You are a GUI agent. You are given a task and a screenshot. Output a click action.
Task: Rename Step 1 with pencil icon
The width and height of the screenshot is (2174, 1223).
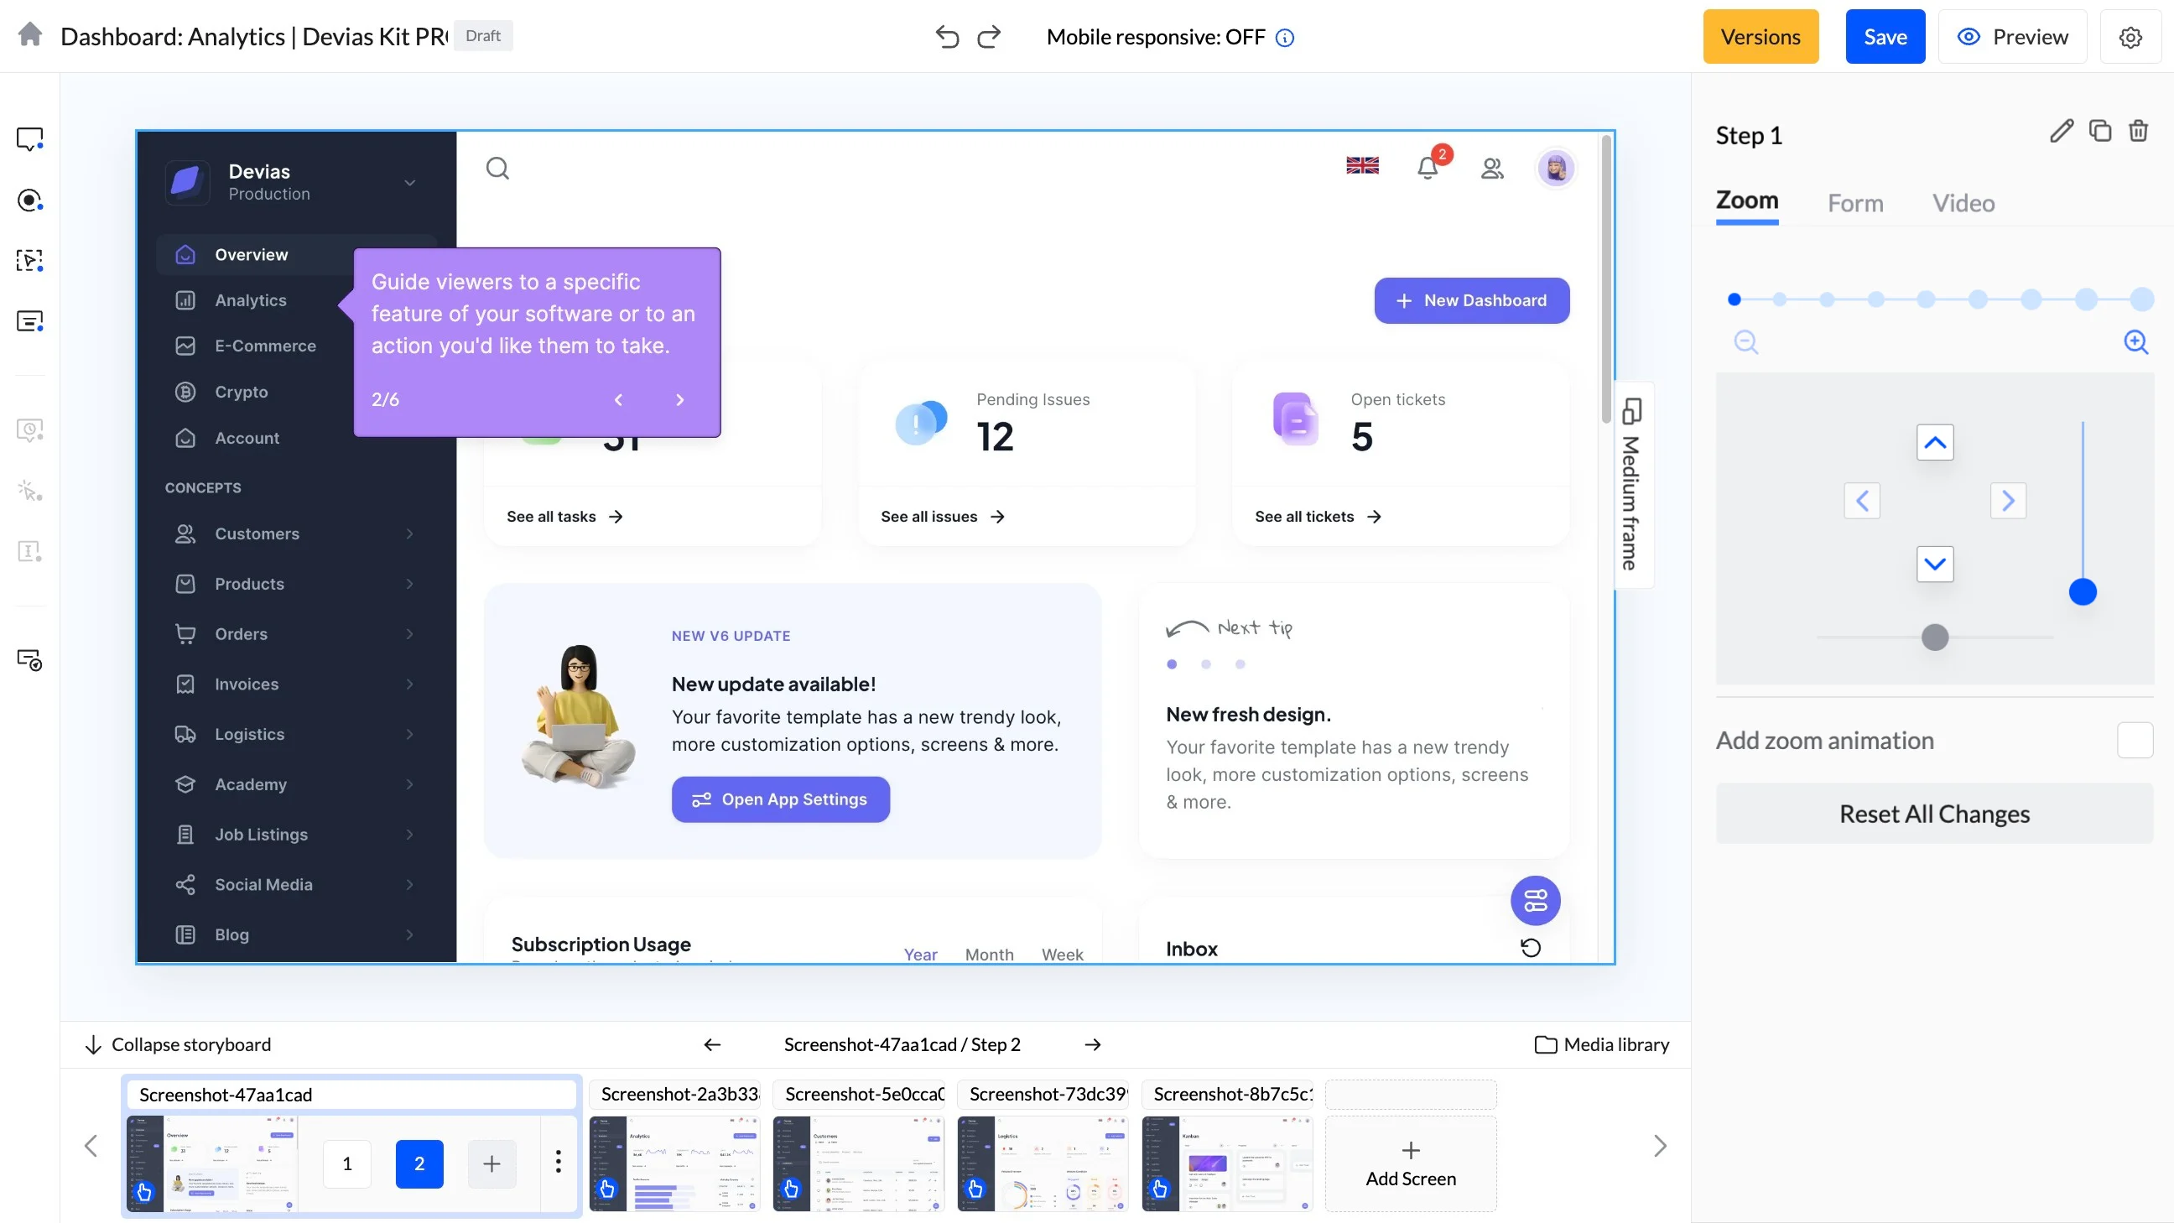(x=2061, y=131)
